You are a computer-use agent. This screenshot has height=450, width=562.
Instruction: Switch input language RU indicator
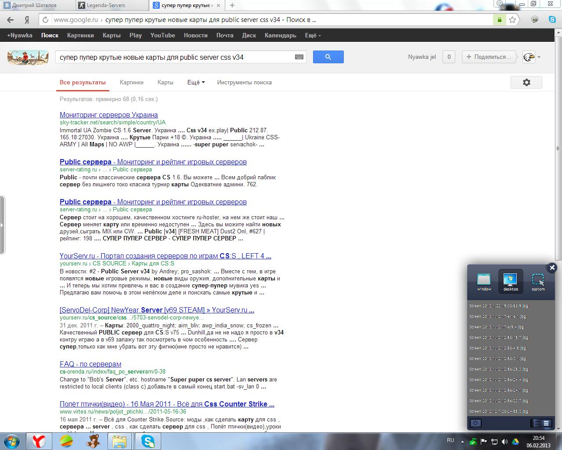[450, 440]
